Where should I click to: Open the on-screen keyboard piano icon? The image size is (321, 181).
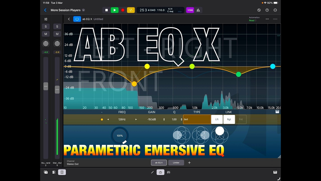click(275, 172)
